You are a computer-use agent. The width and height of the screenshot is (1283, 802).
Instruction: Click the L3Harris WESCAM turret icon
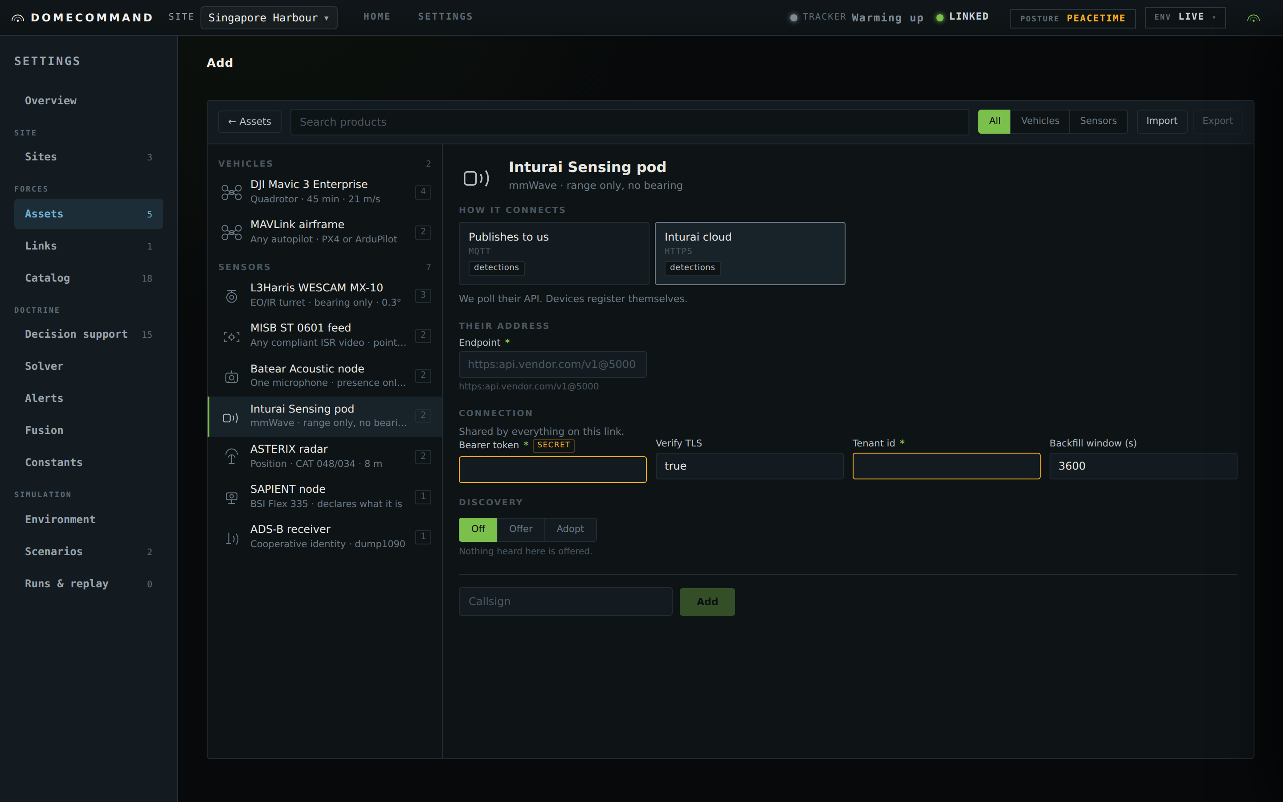pyautogui.click(x=232, y=295)
